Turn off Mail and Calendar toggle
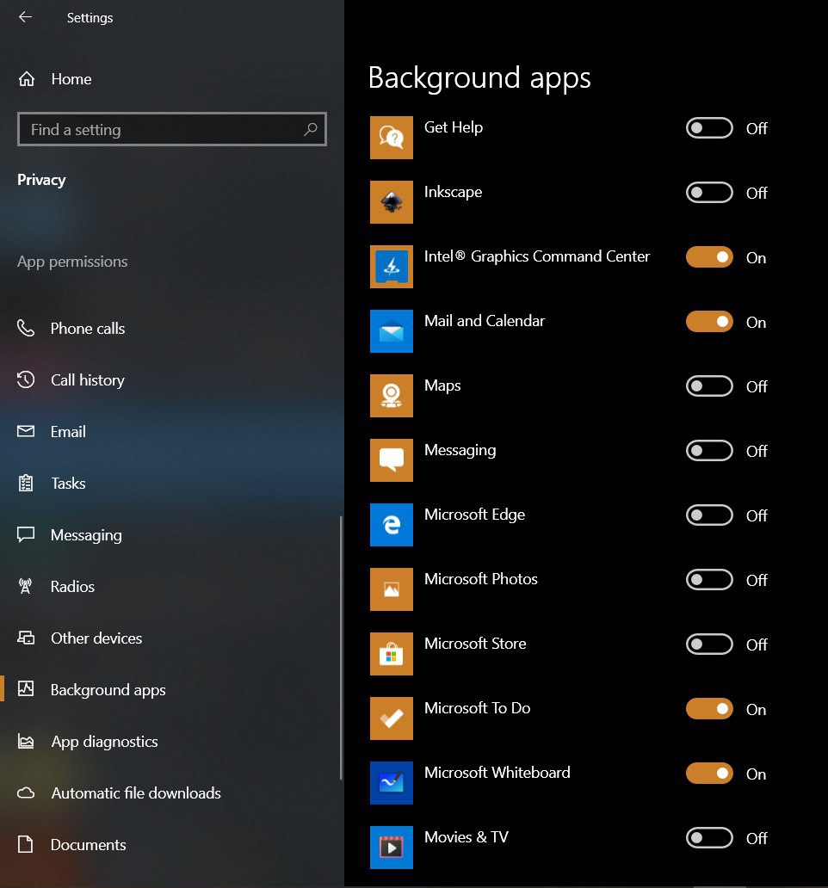Image resolution: width=828 pixels, height=888 pixels. coord(709,322)
